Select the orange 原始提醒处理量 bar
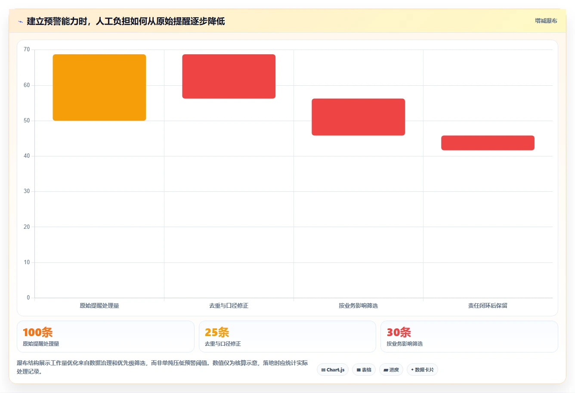Image resolution: width=575 pixels, height=393 pixels. point(99,87)
